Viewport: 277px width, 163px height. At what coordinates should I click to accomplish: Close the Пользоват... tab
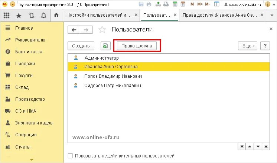175,15
